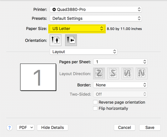Open the Printer dropdown Quad3880-Pro
The width and height of the screenshot is (167, 137).
coord(96,10)
